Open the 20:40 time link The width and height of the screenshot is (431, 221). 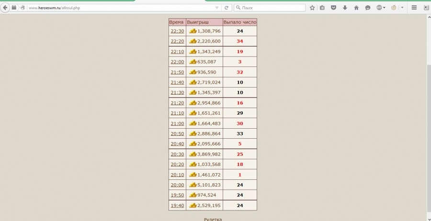pos(177,144)
